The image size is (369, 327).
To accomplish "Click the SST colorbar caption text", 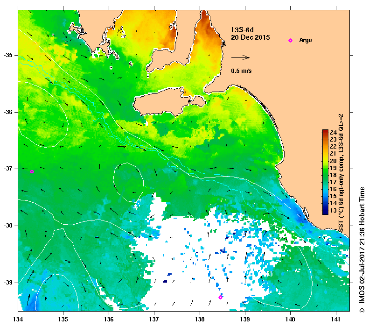I will point(341,173).
